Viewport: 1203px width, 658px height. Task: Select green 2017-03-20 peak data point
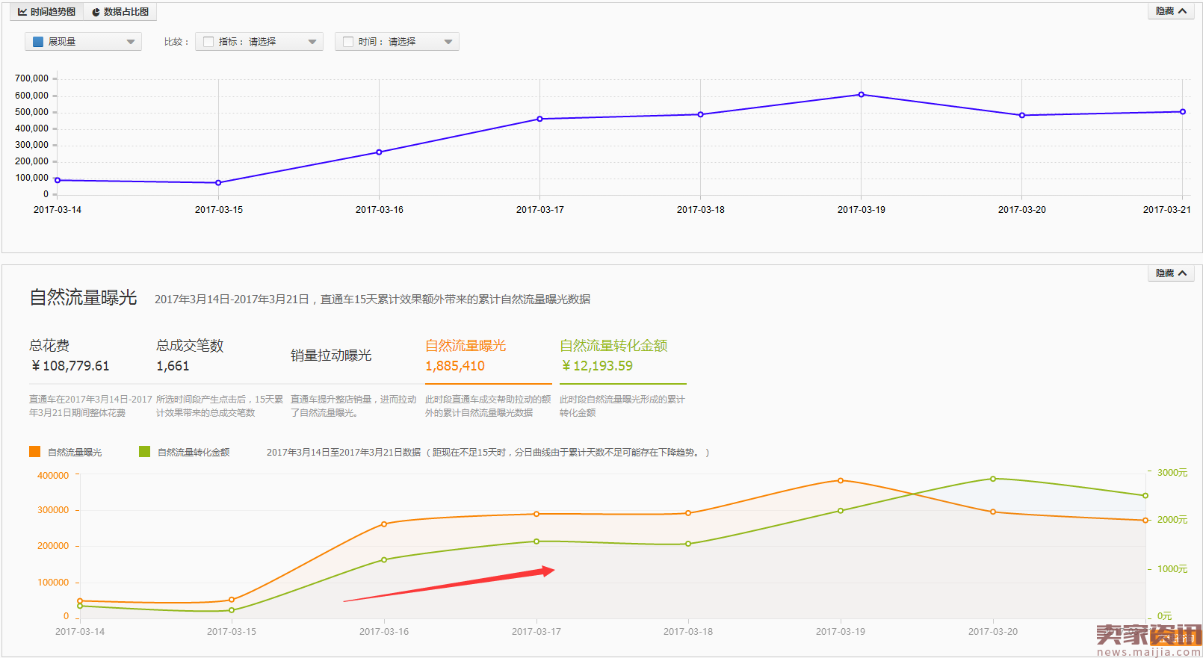click(x=993, y=479)
